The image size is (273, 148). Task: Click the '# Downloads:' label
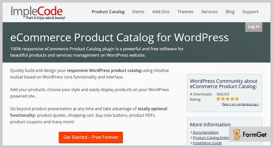point(201,94)
